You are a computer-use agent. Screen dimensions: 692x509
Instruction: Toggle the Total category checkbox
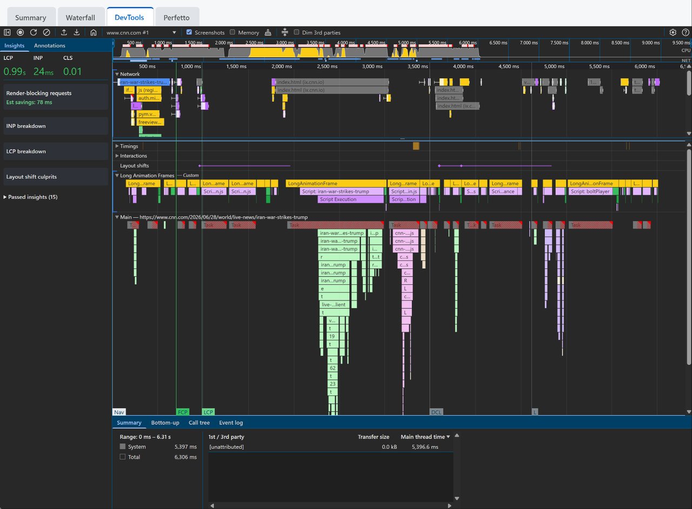[x=123, y=457]
